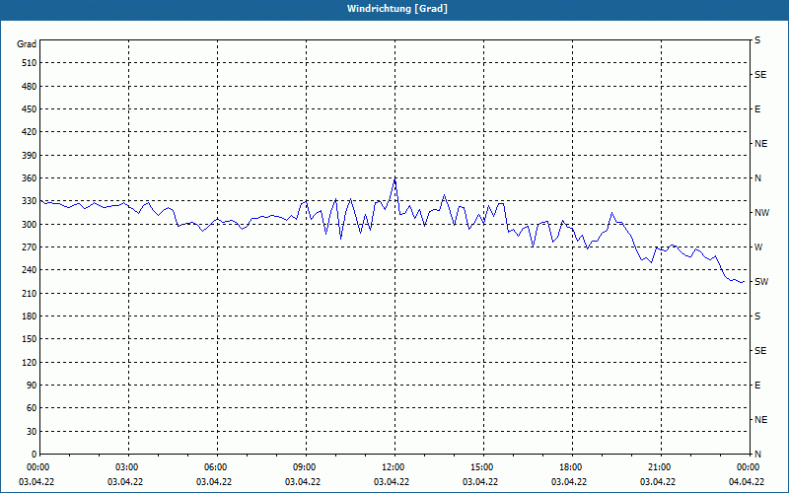This screenshot has height=493, width=789.
Task: Click the 'Grad' unit label on the left axis
Action: [x=27, y=44]
